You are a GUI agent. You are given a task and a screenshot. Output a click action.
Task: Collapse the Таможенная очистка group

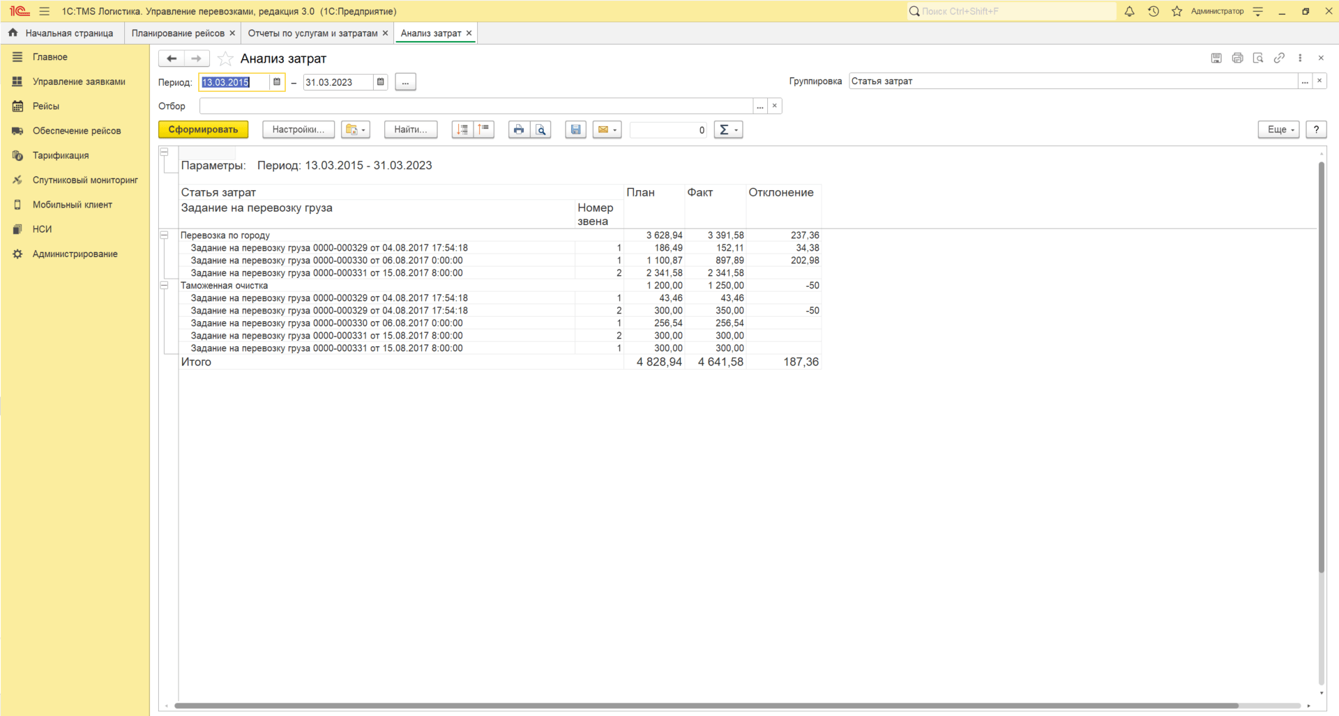[x=165, y=286]
